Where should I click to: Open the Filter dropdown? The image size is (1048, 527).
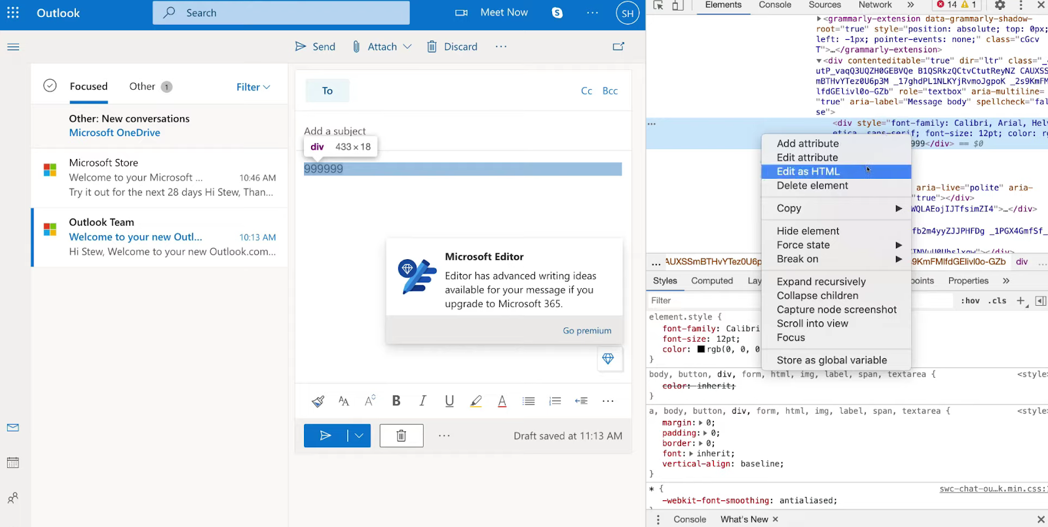(x=253, y=87)
